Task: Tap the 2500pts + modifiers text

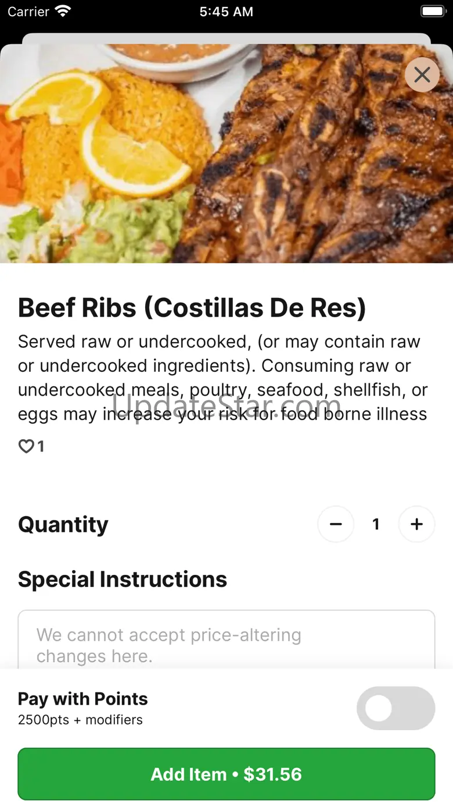Action: [x=80, y=720]
